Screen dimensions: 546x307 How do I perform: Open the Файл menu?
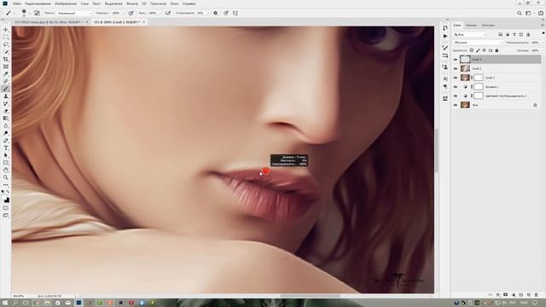[x=17, y=3]
